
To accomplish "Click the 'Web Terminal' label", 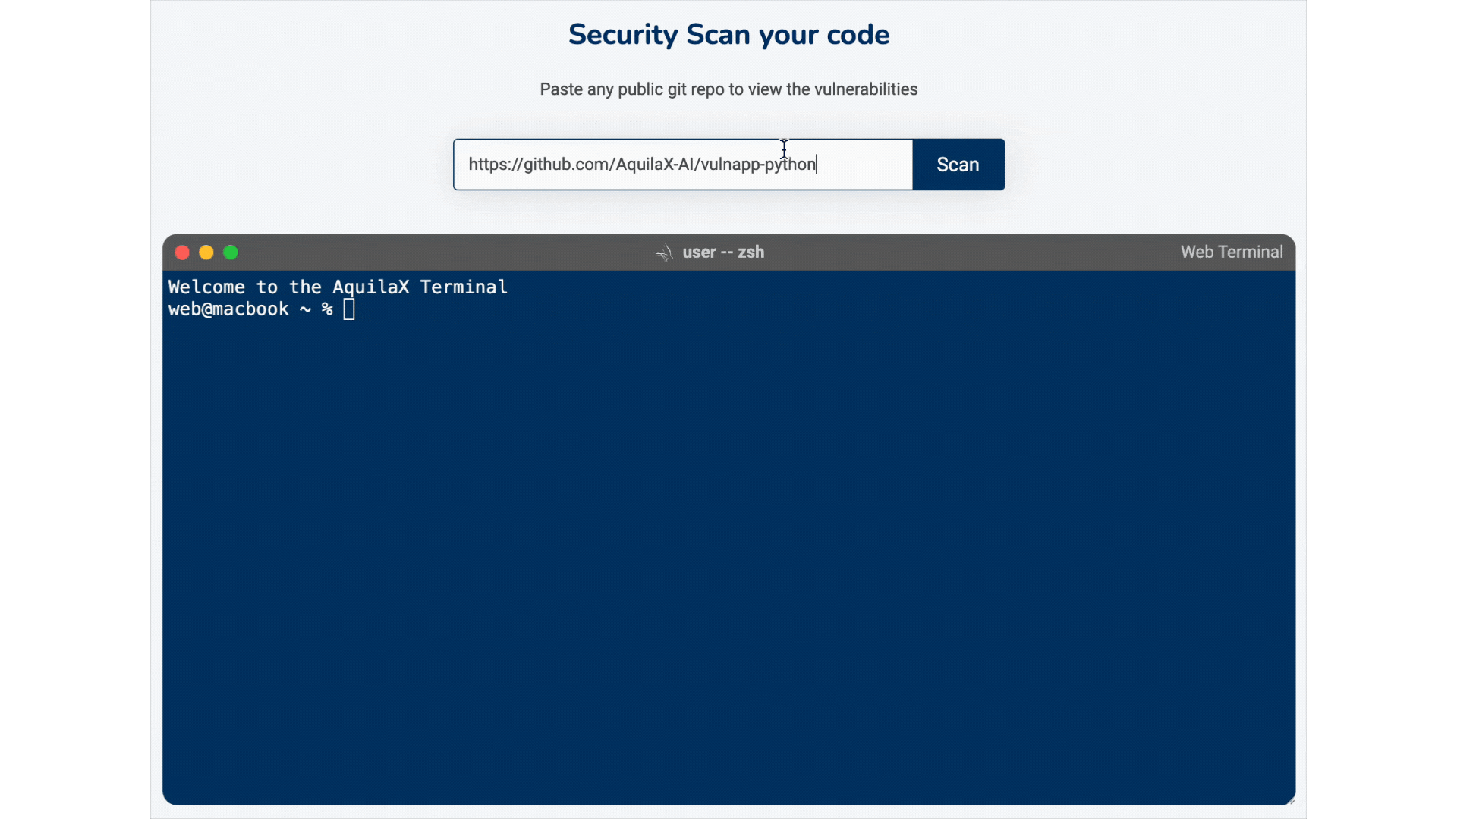I will pos(1231,253).
